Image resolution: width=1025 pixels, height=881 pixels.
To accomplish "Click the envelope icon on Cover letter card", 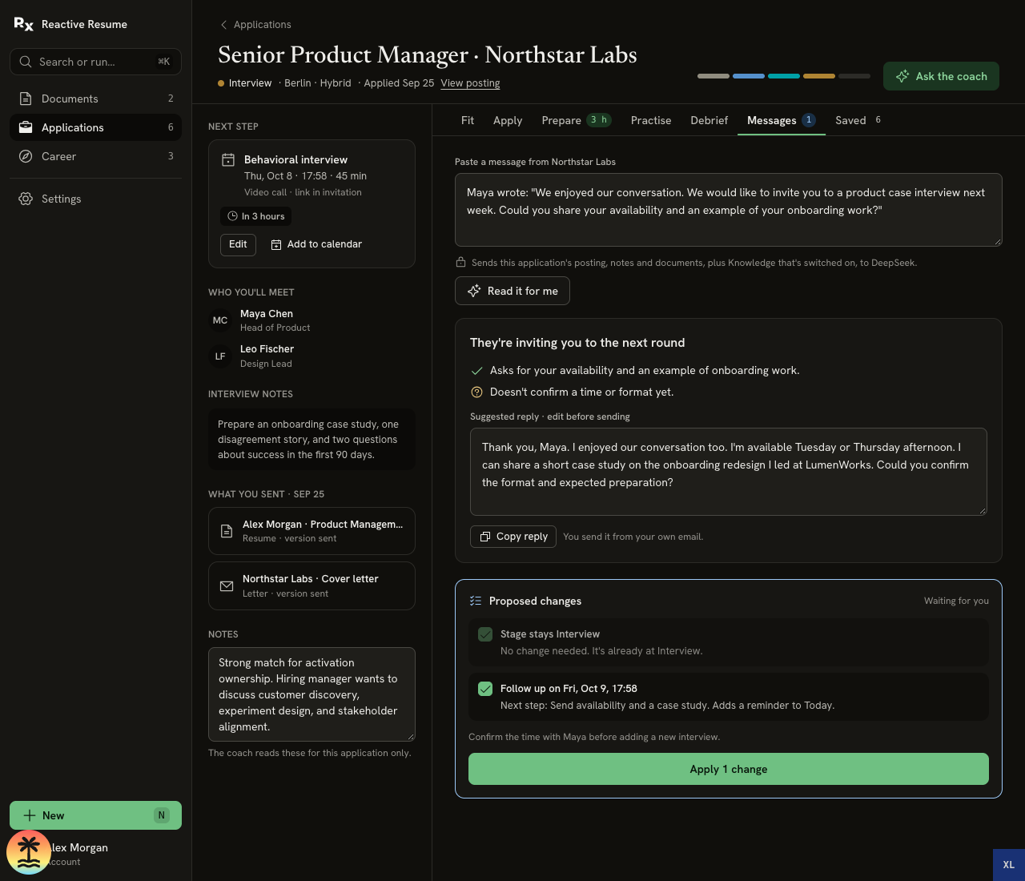I will click(227, 586).
